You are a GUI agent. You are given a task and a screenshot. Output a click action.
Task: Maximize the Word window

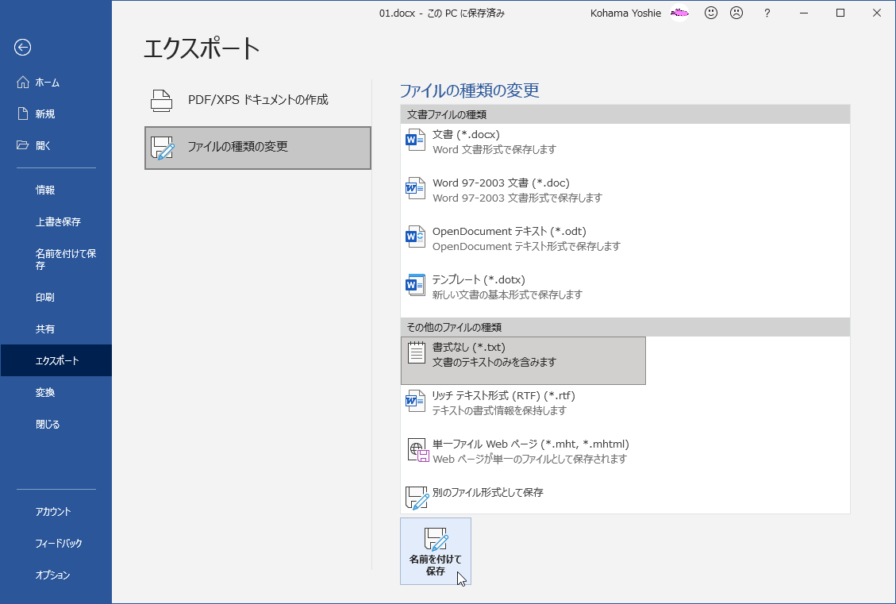pos(840,13)
